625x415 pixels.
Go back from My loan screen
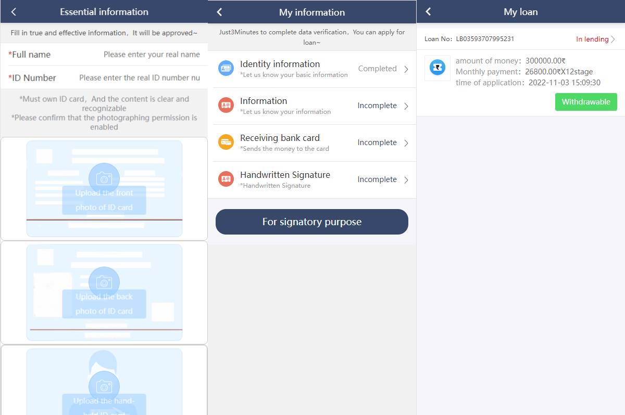click(x=428, y=11)
